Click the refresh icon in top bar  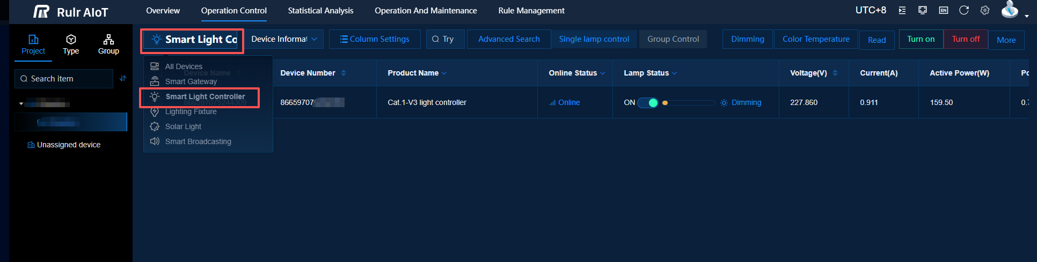[x=964, y=10]
